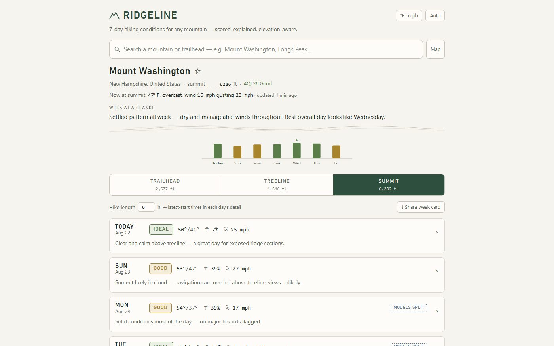Click the Ridgeline mountain logo icon
This screenshot has height=346, width=554.
114,15
